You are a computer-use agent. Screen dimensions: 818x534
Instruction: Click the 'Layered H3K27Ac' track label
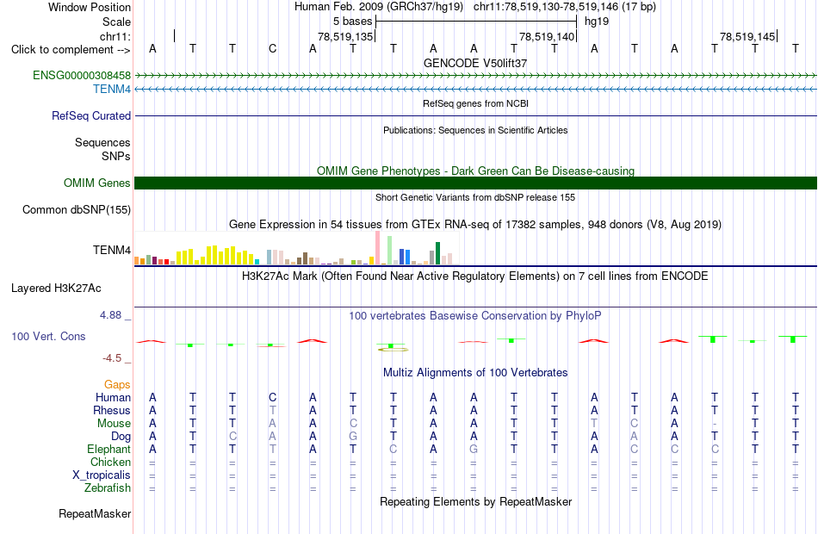56,289
